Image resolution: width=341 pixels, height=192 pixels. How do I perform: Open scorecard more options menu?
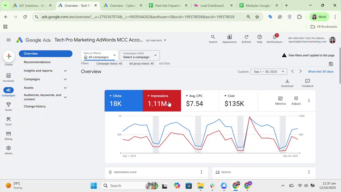(x=309, y=101)
